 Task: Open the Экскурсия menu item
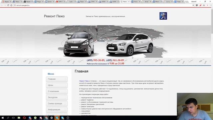point(57,98)
